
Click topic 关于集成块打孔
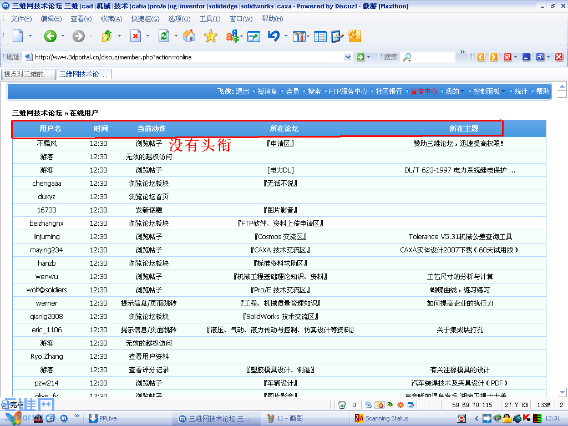pos(460,329)
